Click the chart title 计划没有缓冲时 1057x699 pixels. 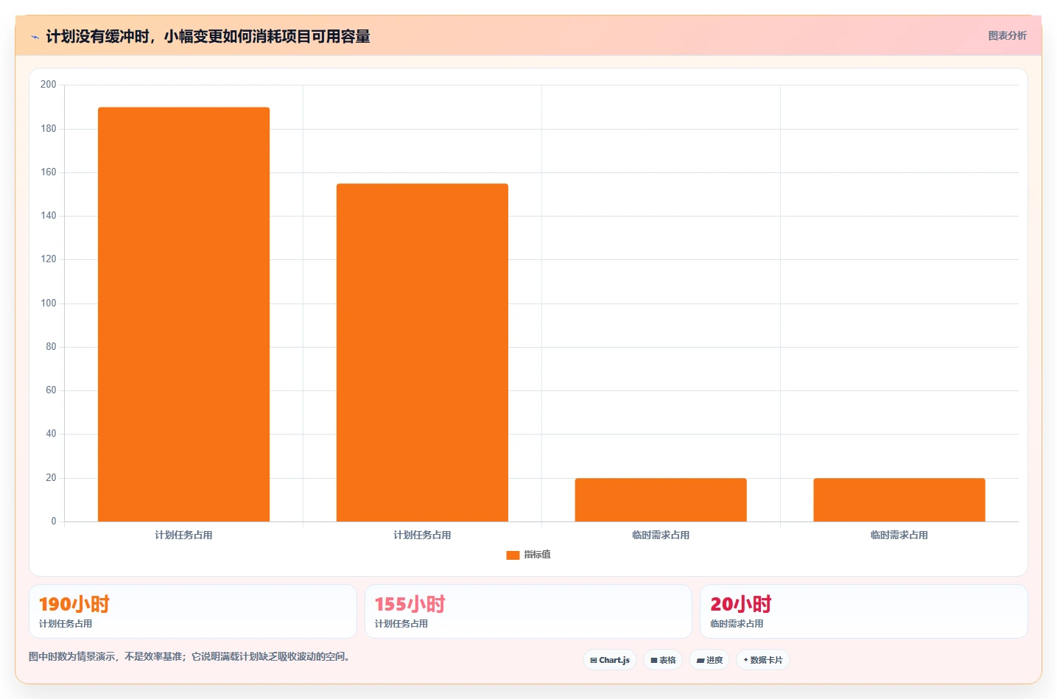pos(208,36)
